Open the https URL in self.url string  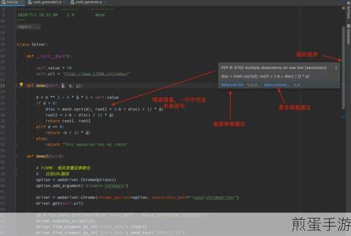(x=96, y=74)
